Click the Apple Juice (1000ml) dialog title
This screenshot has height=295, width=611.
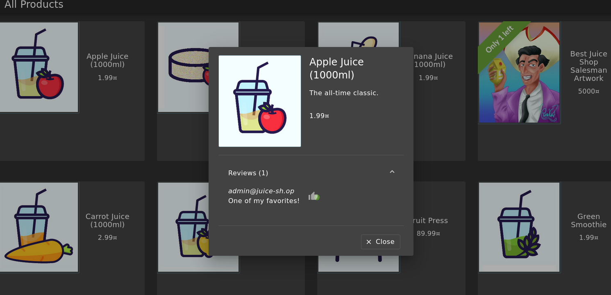click(x=336, y=69)
